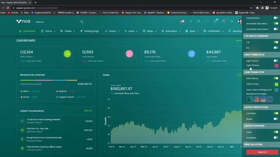This screenshot has width=280, height=157.
Task: Toggle fullscreen mode icon
Action: [206, 21]
